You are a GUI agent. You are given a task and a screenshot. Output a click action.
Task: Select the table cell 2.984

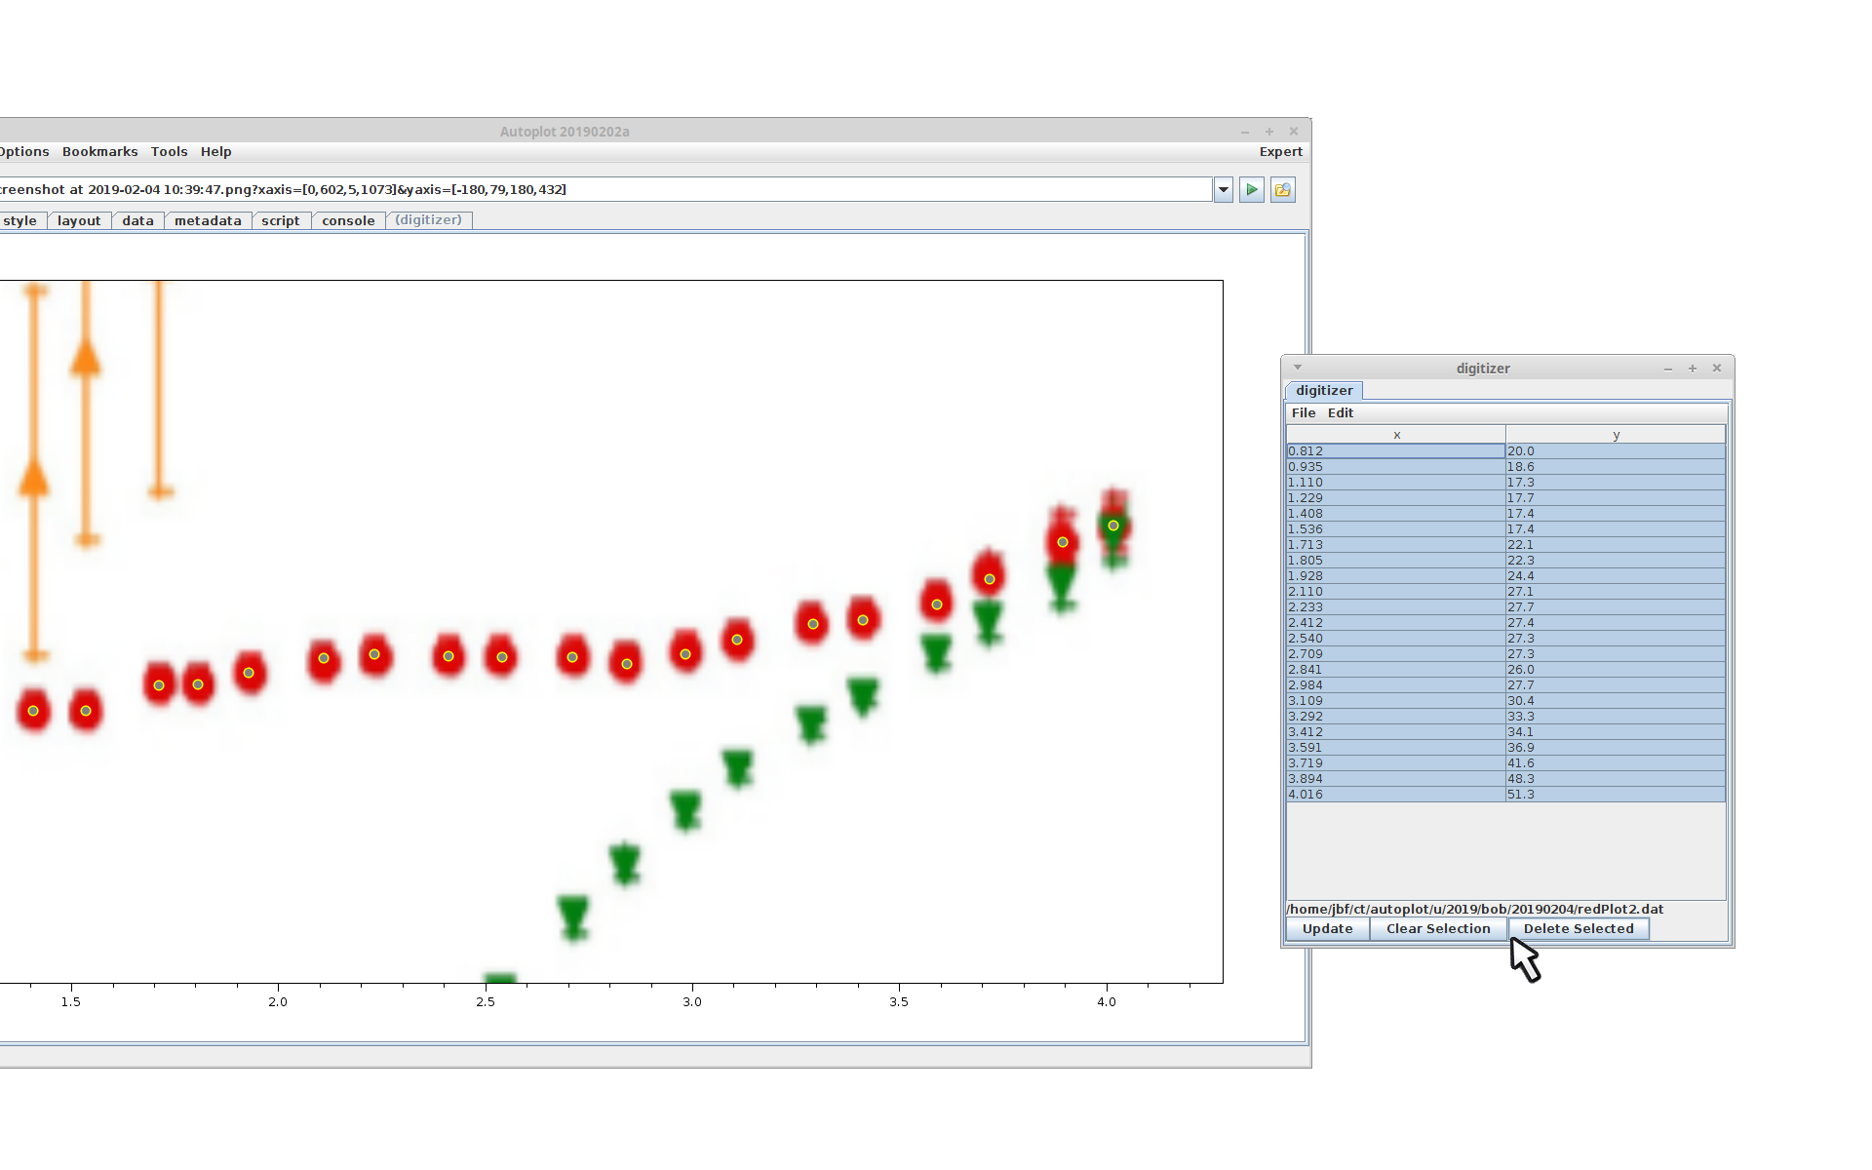tap(1396, 685)
